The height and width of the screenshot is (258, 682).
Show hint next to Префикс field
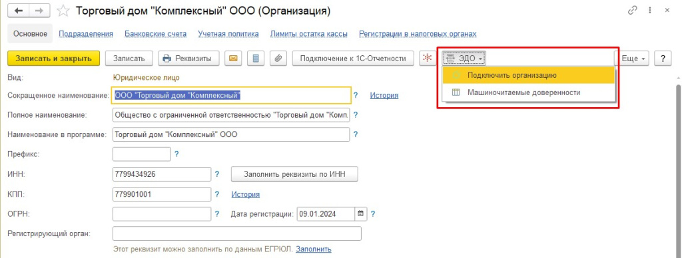click(x=176, y=154)
